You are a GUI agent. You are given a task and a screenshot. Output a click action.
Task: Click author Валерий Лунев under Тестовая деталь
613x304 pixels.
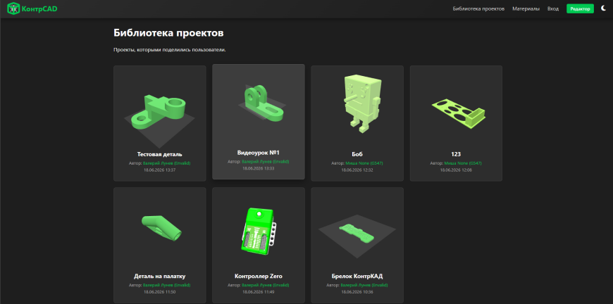pos(166,163)
